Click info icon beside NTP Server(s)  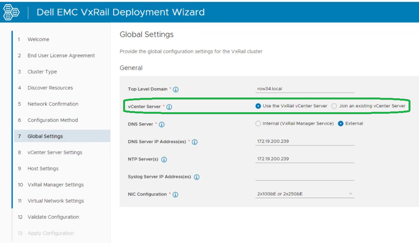(x=164, y=159)
